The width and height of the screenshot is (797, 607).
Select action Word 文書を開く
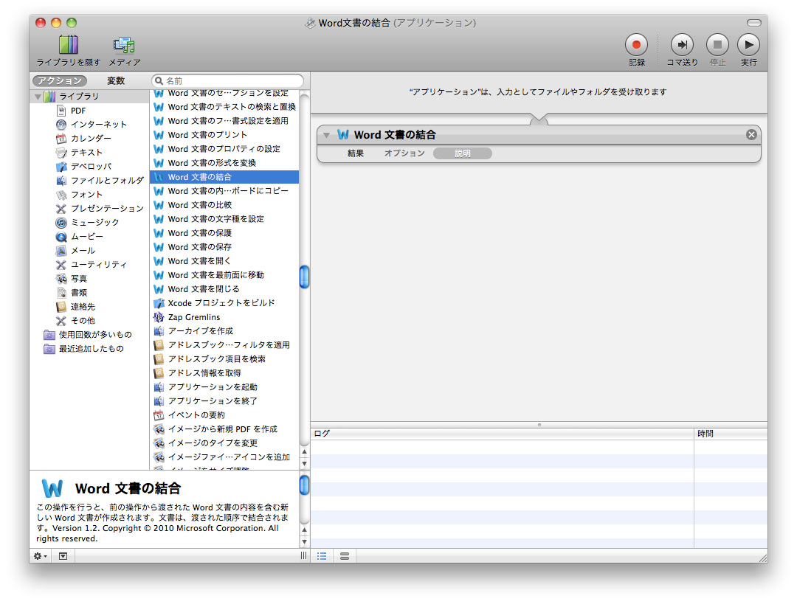224,261
